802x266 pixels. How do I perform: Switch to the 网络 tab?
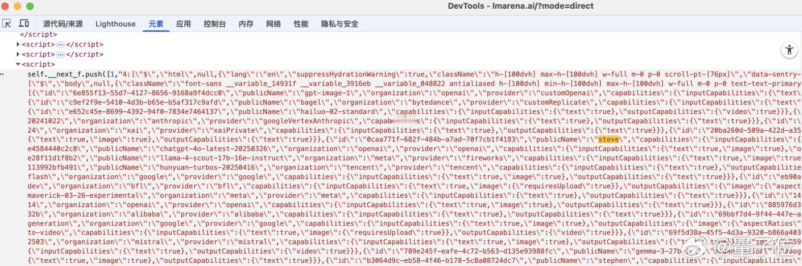(274, 24)
